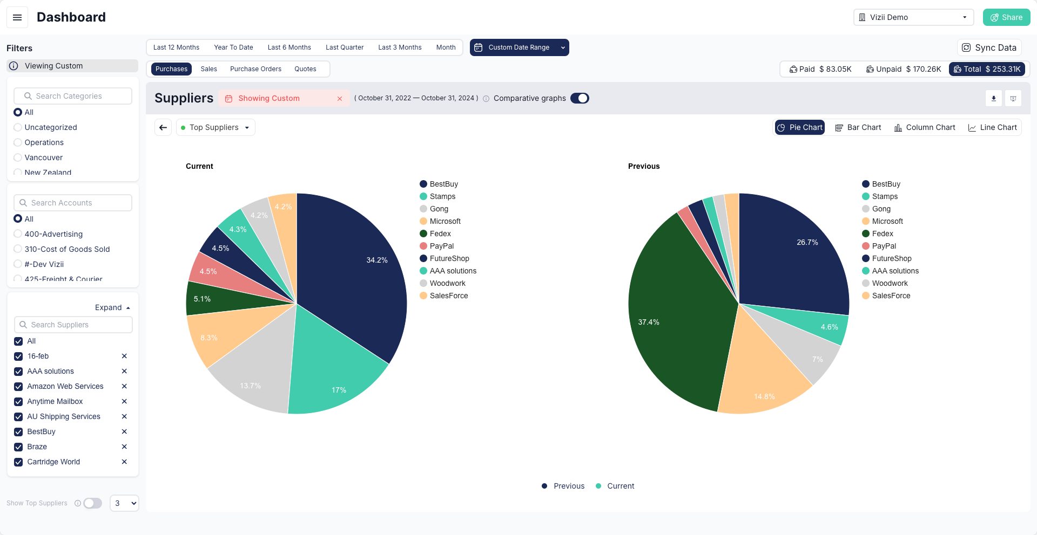Click date range info icon
The width and height of the screenshot is (1037, 535).
click(x=486, y=99)
